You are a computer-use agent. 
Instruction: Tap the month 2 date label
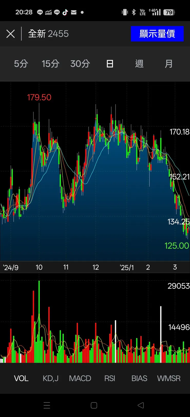pyautogui.click(x=148, y=267)
